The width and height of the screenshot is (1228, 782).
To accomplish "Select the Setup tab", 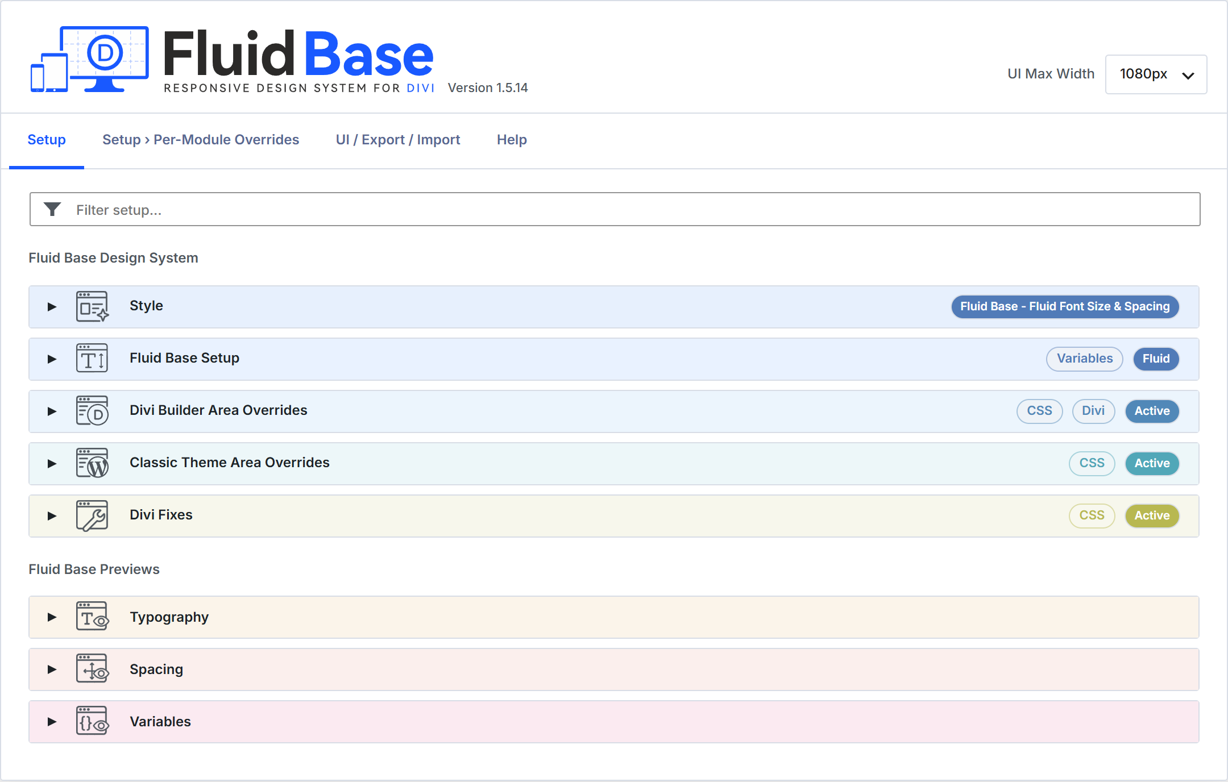I will click(47, 140).
